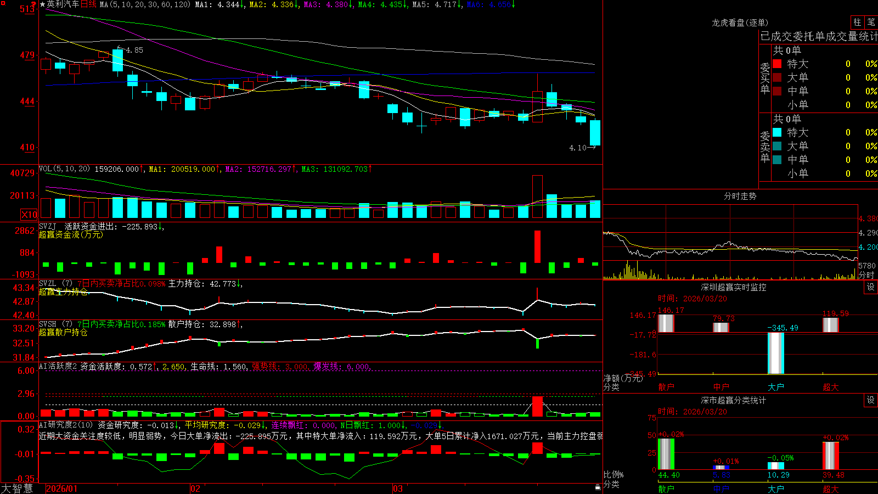Click dark red 中单 buy-order swatch
Viewport: 878px width, 494px height.
click(777, 91)
